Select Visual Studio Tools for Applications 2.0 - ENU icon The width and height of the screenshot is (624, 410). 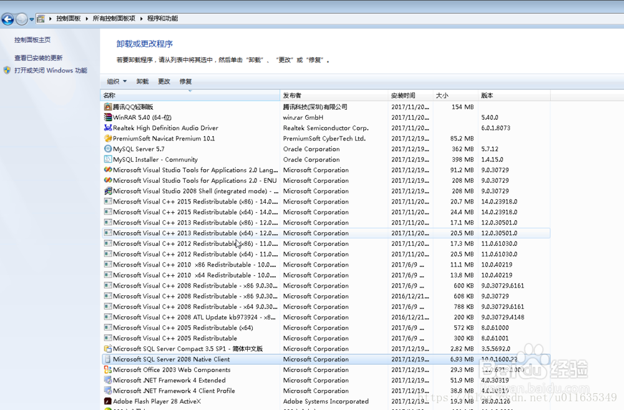pos(108,180)
